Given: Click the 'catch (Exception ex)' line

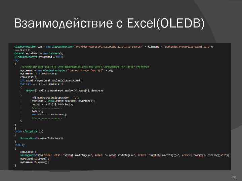Looking at the screenshot, I should pyautogui.click(x=29, y=131).
